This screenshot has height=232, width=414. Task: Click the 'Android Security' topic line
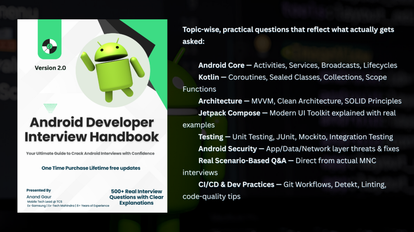coord(299,149)
